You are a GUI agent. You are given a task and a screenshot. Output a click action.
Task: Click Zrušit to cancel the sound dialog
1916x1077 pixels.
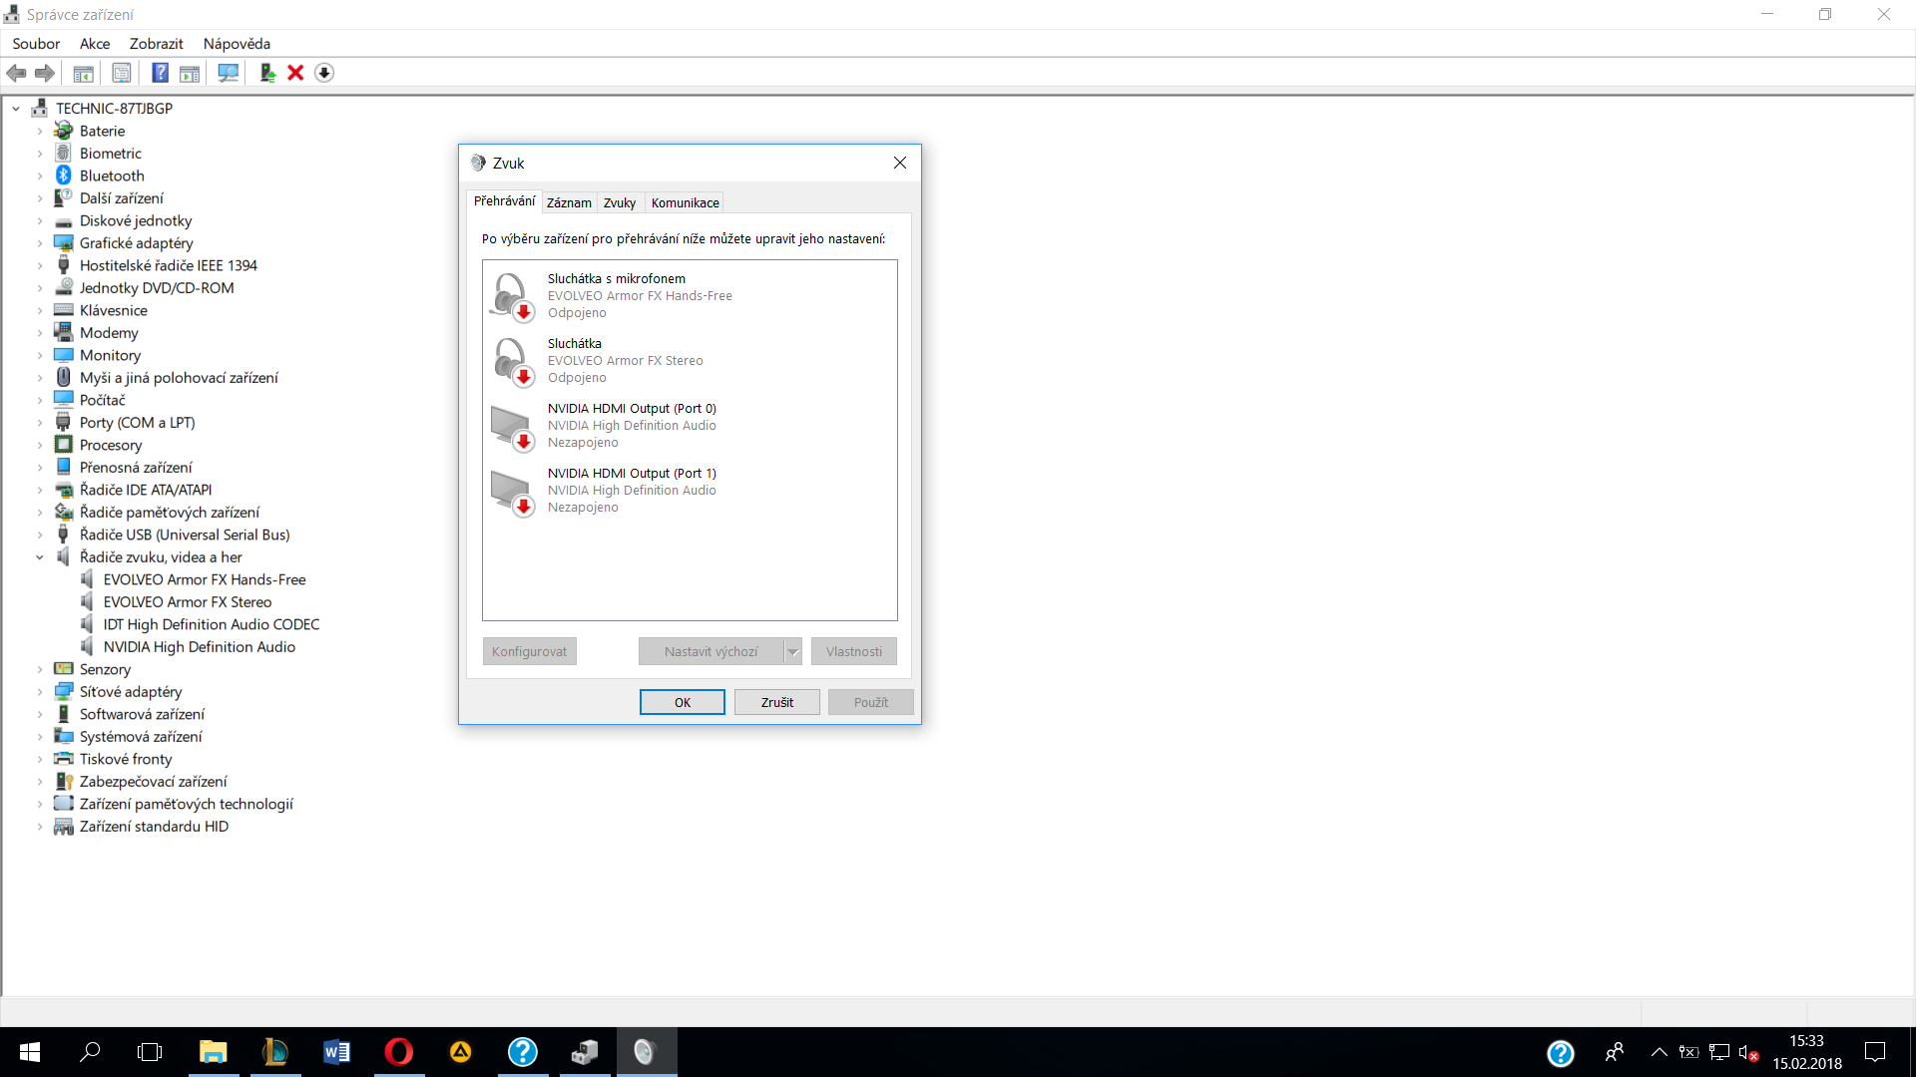click(x=777, y=702)
